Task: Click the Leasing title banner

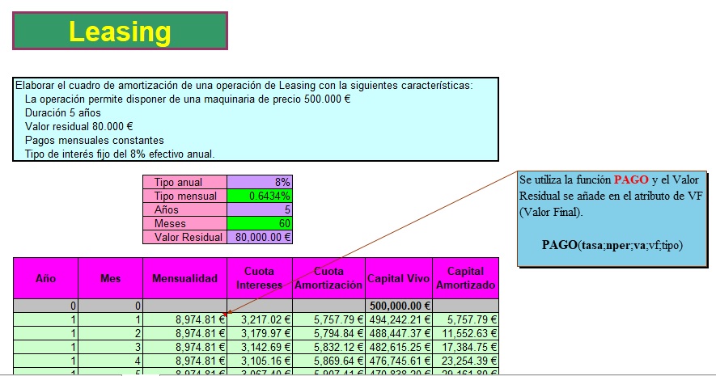Action: click(120, 31)
